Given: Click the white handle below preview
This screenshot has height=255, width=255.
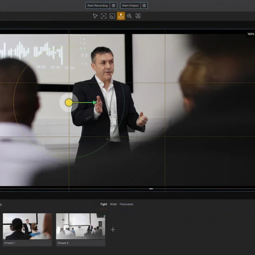Looking at the screenshot, I should 151,189.
